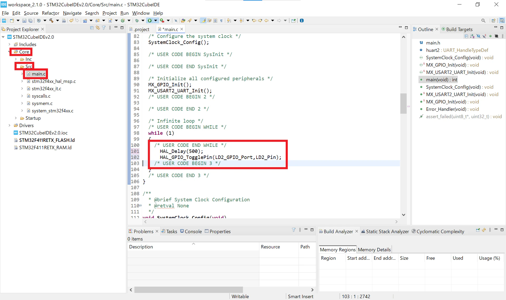Viewport: 506px width, 300px height.
Task: Click the Resource column header
Action: click(x=279, y=247)
